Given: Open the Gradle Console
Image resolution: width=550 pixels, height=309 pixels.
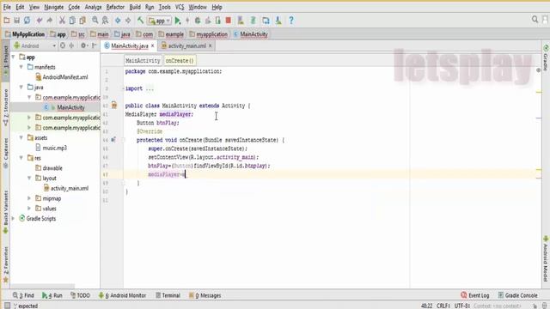Looking at the screenshot, I should [517, 295].
